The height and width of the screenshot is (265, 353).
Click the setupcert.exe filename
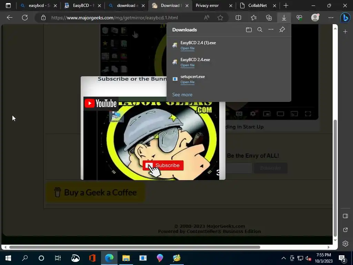pos(192,76)
